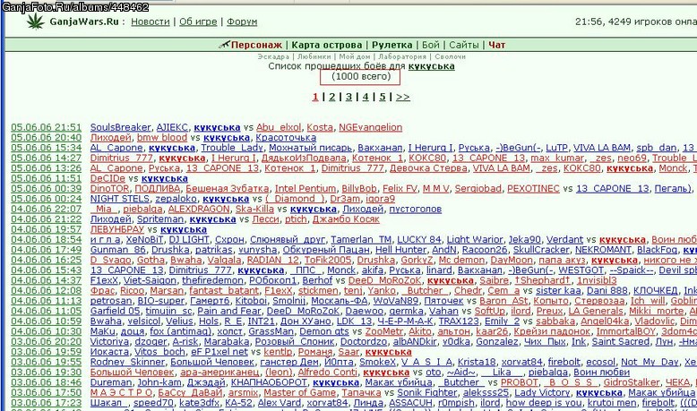The image size is (697, 411).
Task: Open the Мой дом submenu link
Action: (x=355, y=57)
